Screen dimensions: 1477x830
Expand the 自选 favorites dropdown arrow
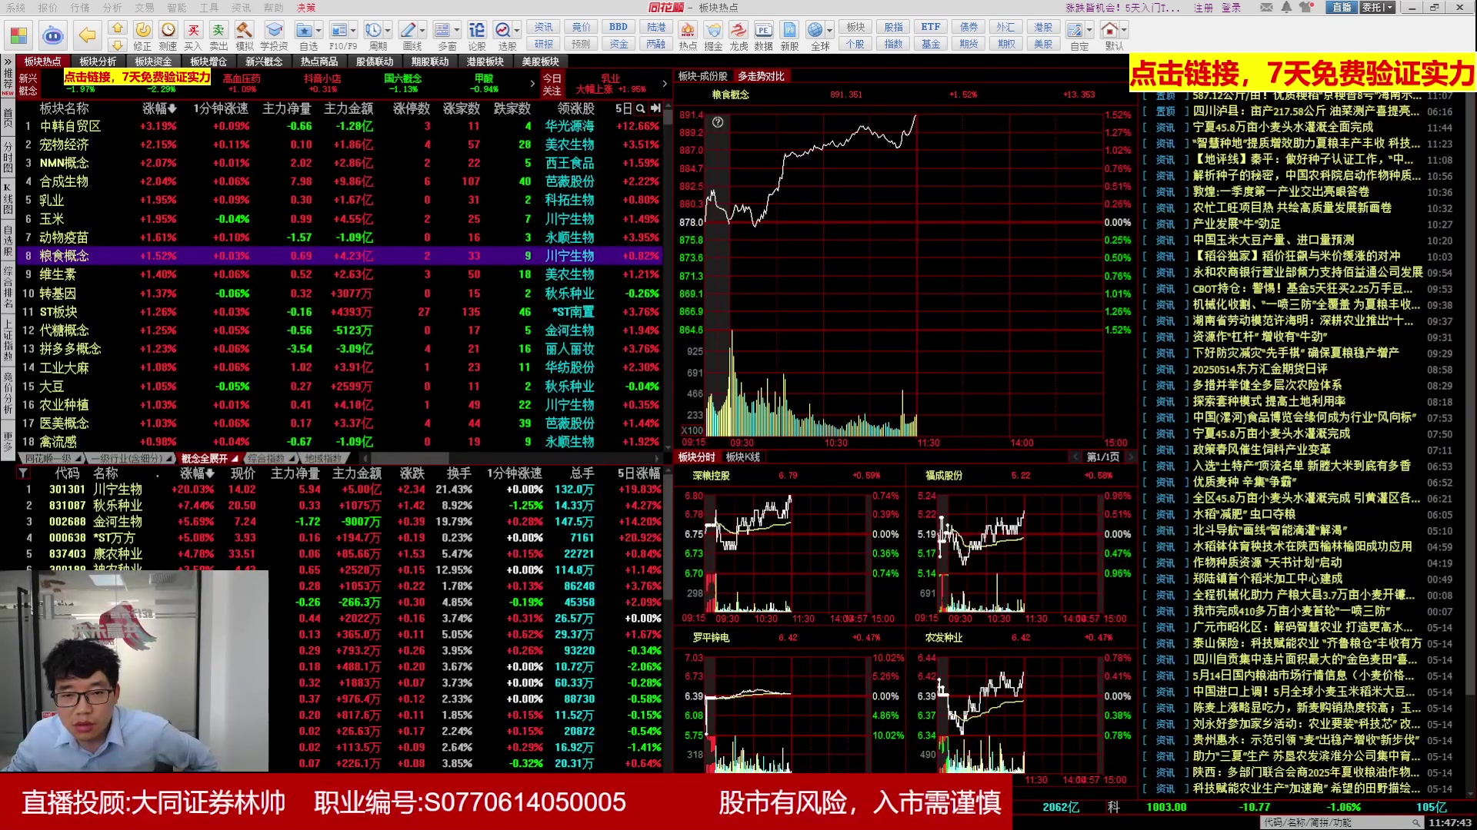pos(319,31)
